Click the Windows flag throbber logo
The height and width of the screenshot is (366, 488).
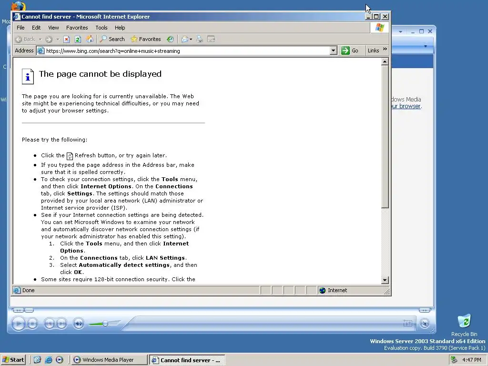(379, 28)
